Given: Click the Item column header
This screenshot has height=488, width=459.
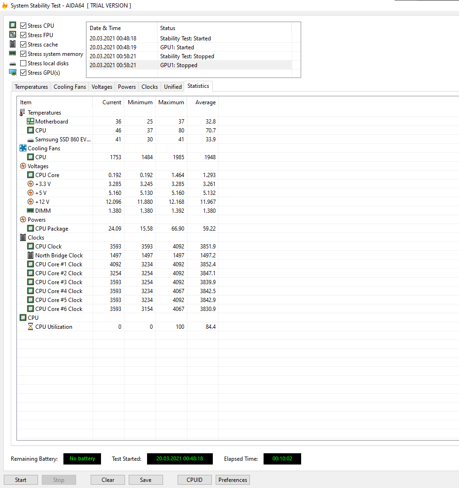Looking at the screenshot, I should point(55,102).
